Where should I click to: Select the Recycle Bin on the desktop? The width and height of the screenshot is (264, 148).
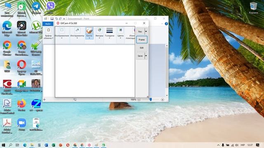pyautogui.click(x=253, y=8)
